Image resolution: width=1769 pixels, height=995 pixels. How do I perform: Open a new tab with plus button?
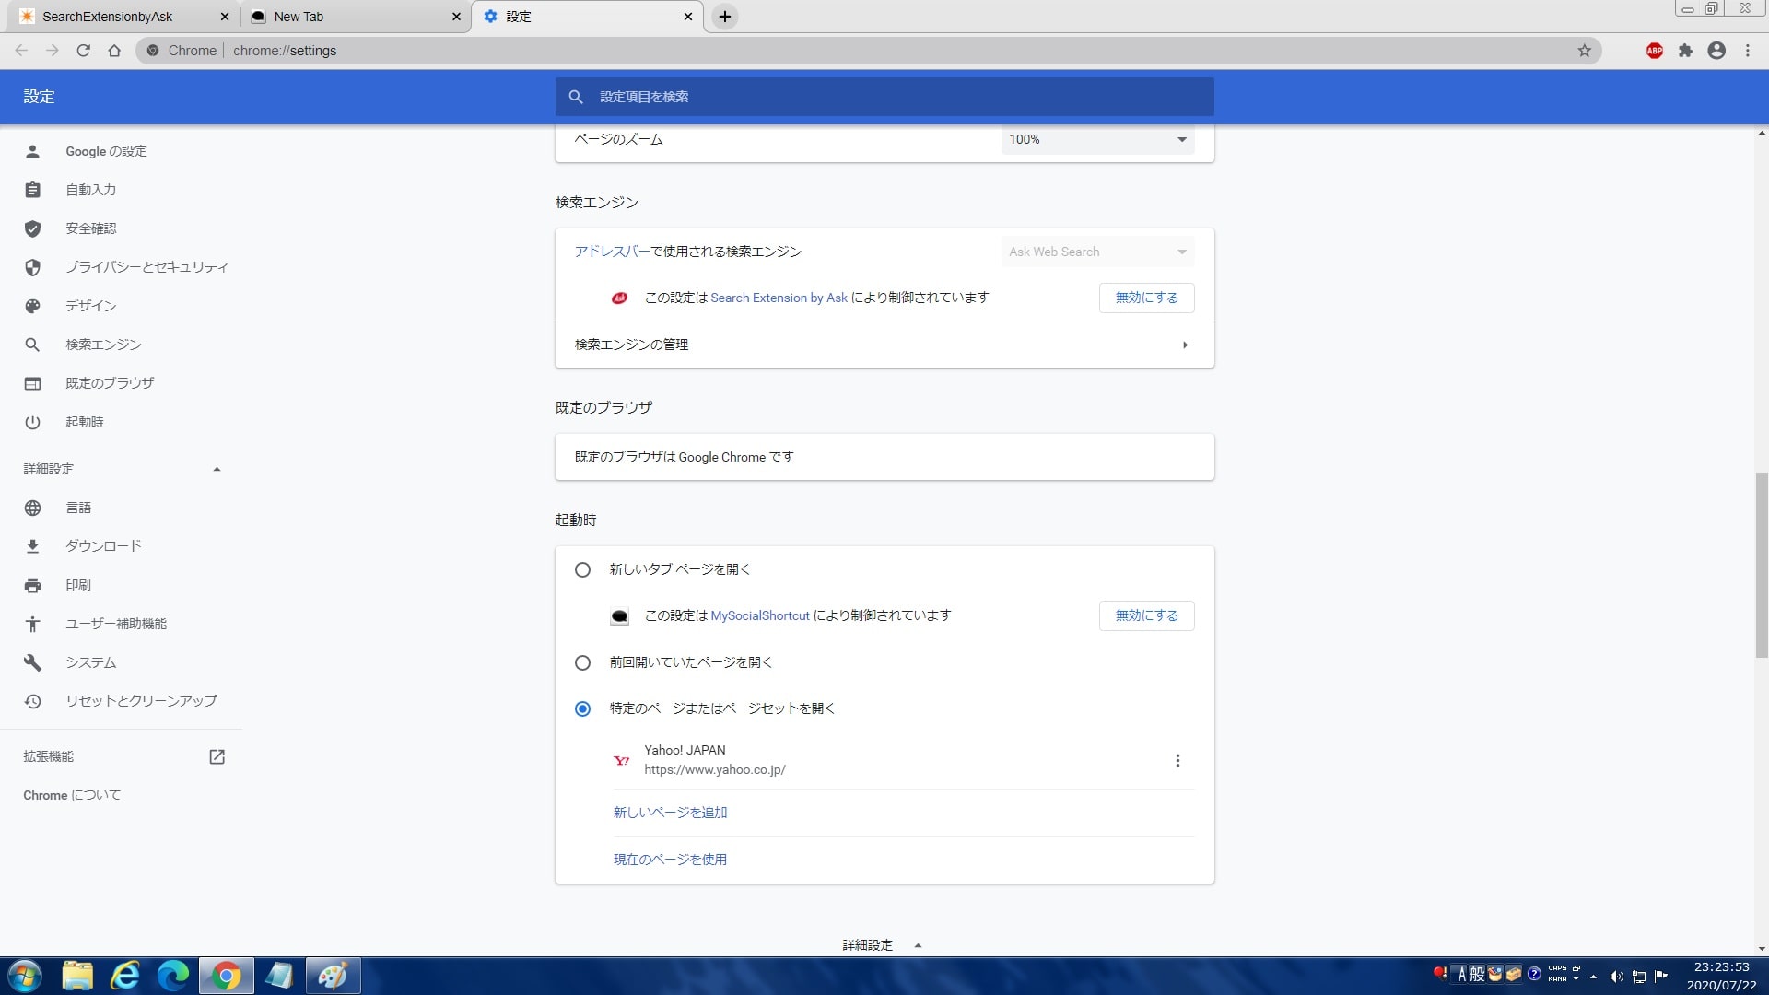[x=725, y=17]
